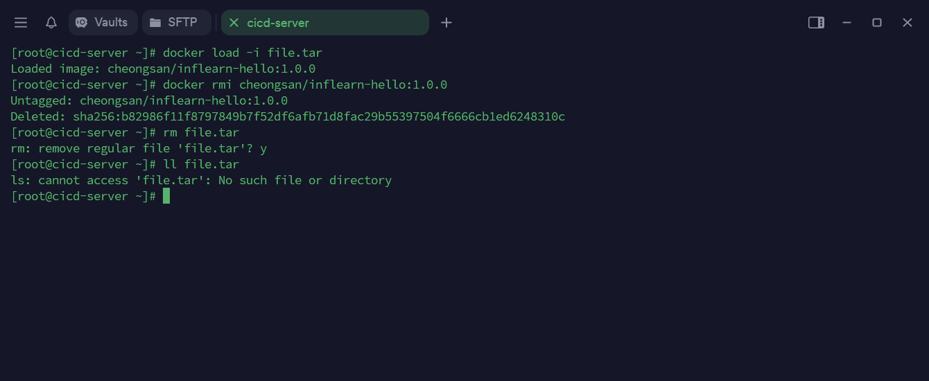Switch to the Vaults tab
929x381 pixels.
(103, 23)
